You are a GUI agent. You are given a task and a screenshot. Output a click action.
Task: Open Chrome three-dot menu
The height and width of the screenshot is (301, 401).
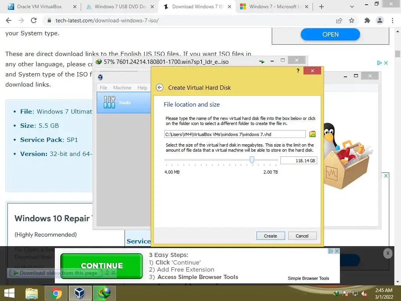(x=392, y=20)
